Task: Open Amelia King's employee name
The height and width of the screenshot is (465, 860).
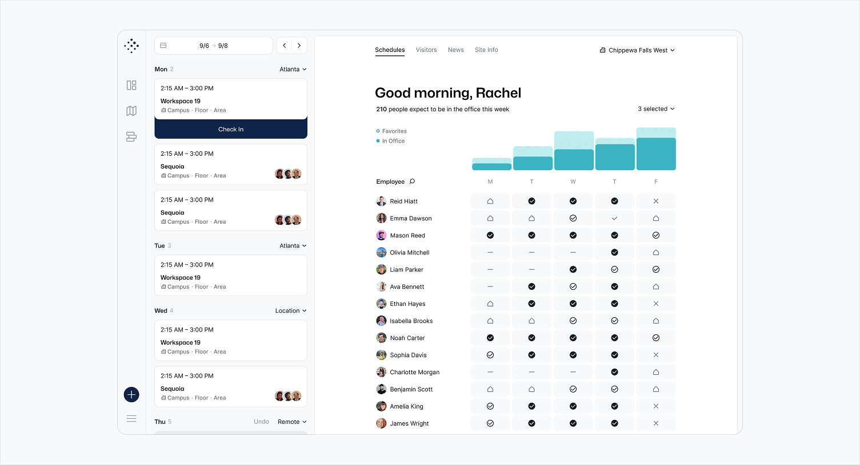Action: pyautogui.click(x=406, y=406)
